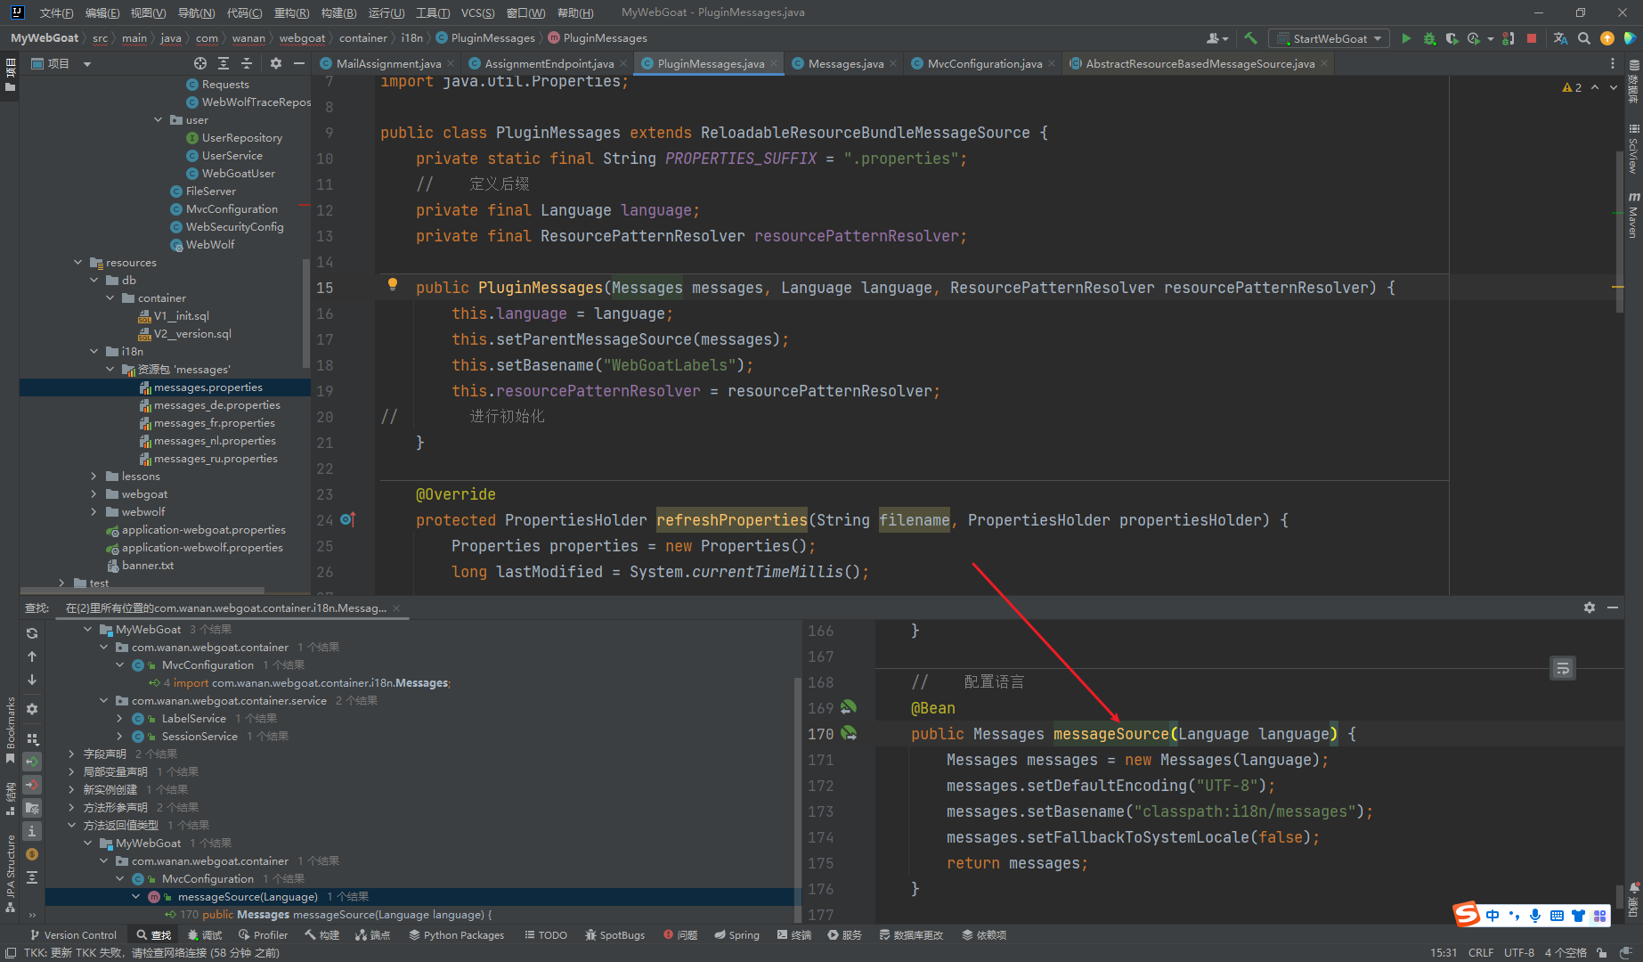
Task: Open Search Everywhere magnifier icon
Action: click(x=1583, y=38)
